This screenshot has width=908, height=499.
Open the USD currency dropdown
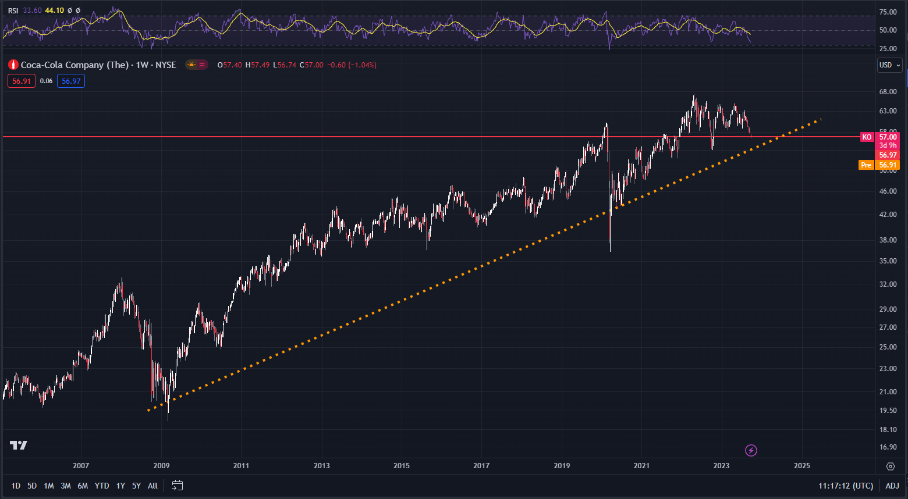[890, 65]
